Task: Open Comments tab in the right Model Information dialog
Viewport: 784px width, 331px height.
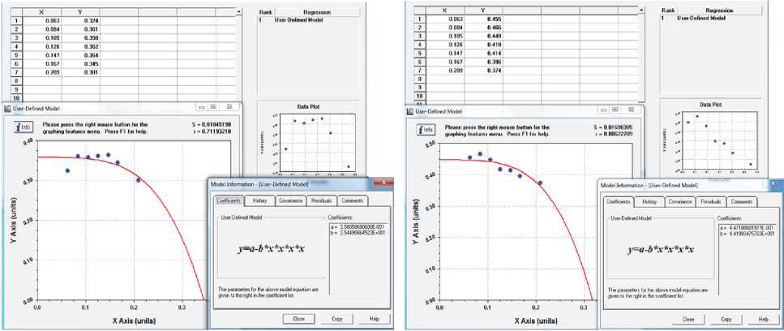Action: click(x=741, y=201)
